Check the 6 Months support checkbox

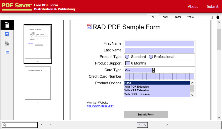[128, 63]
